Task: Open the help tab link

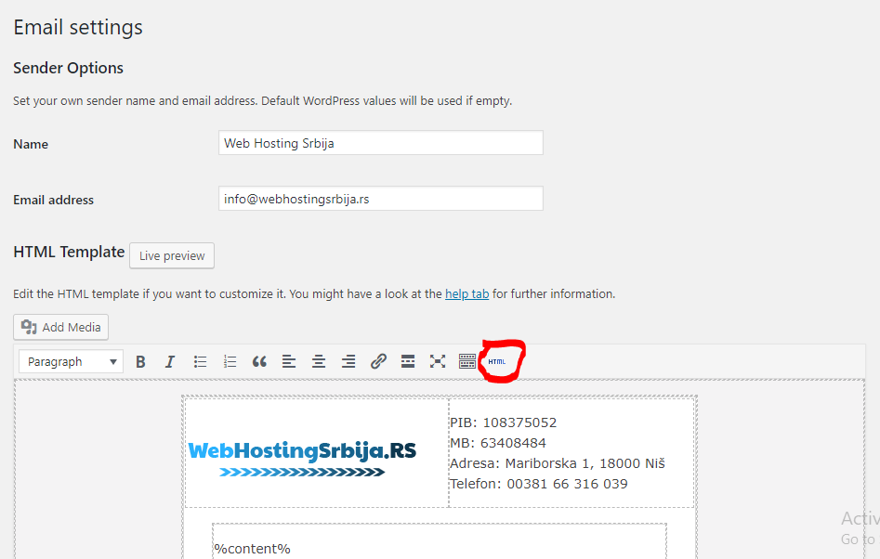Action: [466, 293]
